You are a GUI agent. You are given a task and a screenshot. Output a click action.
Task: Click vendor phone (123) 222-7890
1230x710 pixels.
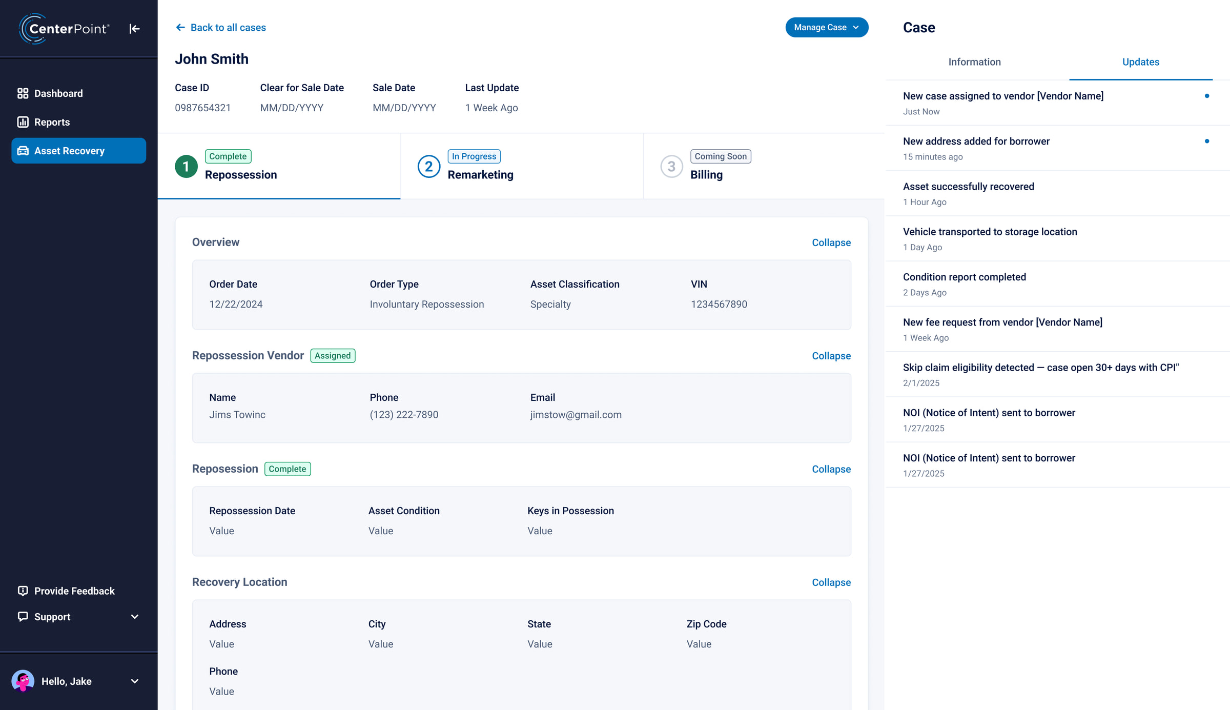(404, 415)
